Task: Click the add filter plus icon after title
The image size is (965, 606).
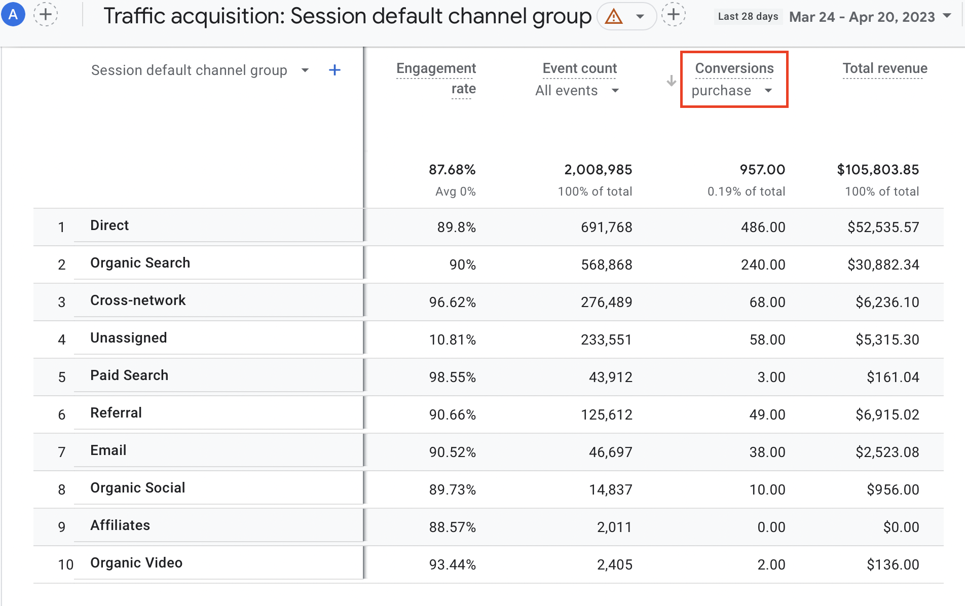Action: pos(673,15)
